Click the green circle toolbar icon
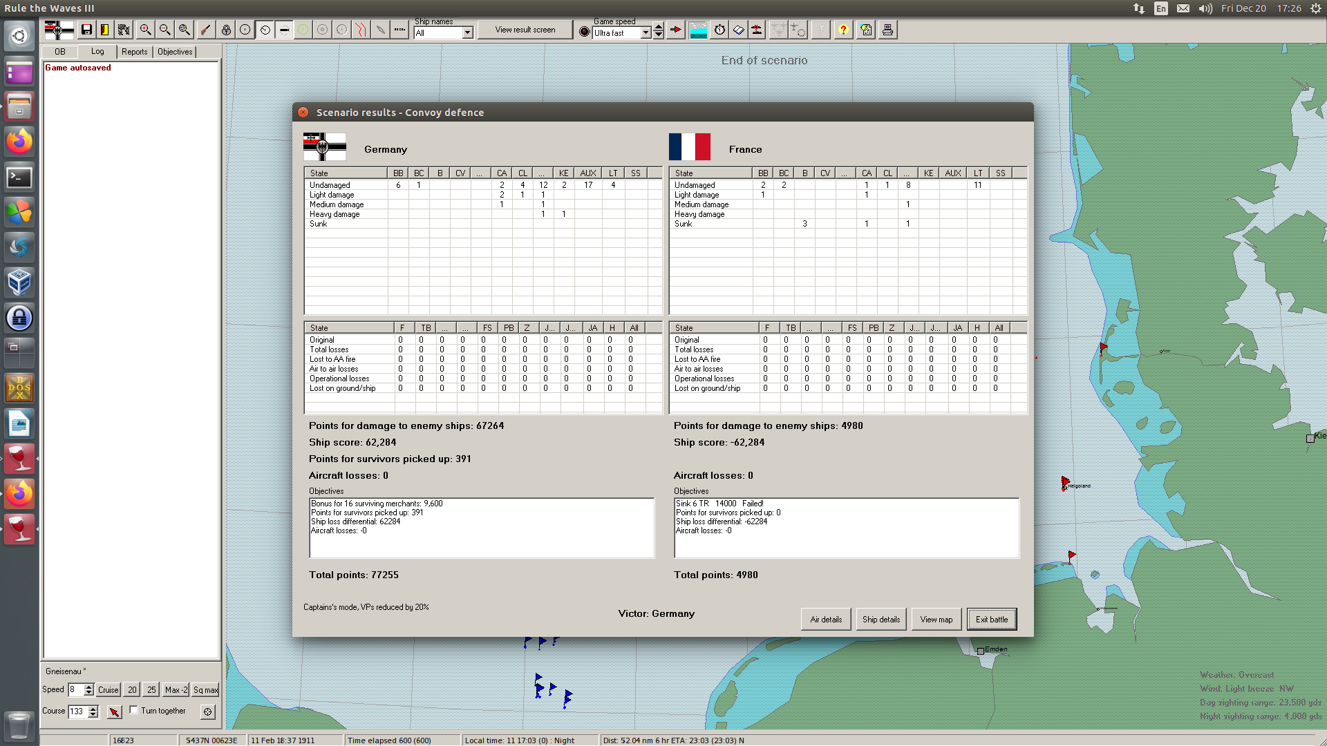Screen dimensions: 1327x746 pos(303,30)
